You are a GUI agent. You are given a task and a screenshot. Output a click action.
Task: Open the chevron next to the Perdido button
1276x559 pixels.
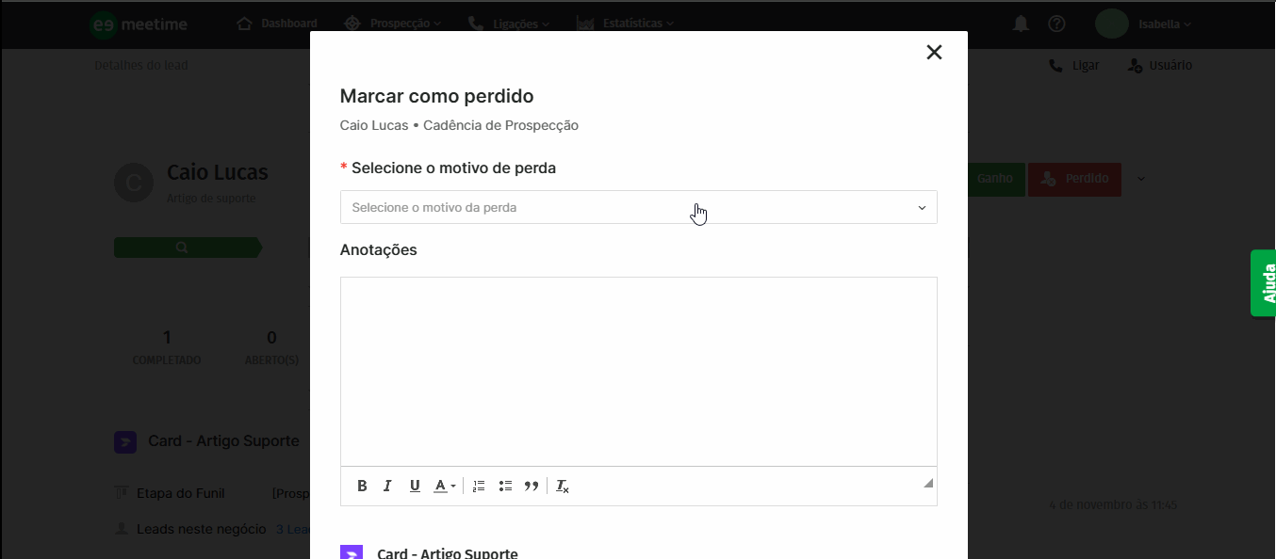click(1140, 178)
